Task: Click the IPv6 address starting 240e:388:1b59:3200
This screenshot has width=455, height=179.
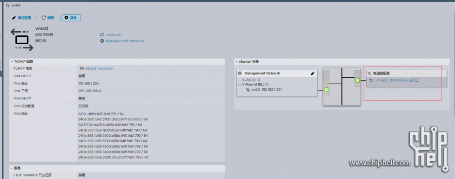Action: 113,146
